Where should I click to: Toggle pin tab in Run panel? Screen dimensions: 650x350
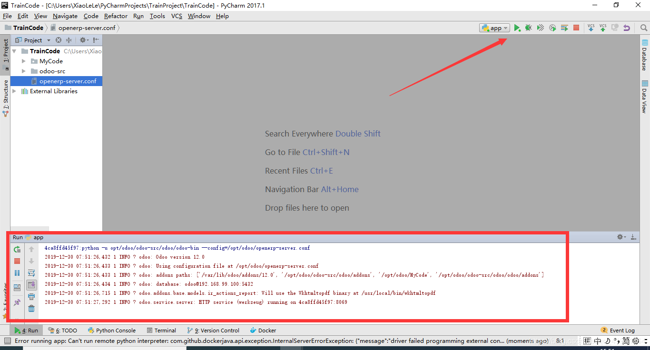coord(17,302)
